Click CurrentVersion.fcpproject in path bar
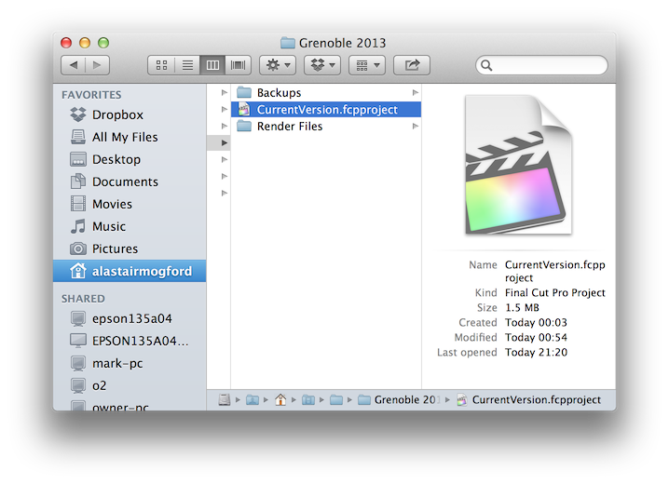Image resolution: width=669 pixels, height=484 pixels. 529,399
